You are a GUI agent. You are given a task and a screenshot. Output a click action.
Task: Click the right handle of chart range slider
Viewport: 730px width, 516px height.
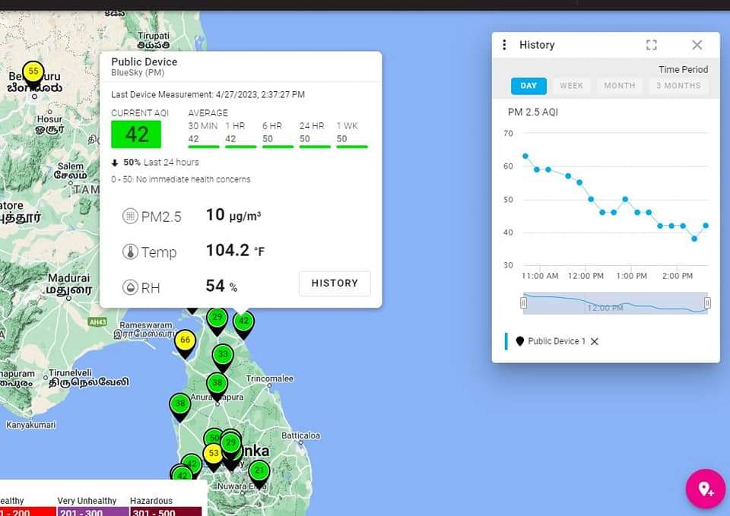[707, 303]
